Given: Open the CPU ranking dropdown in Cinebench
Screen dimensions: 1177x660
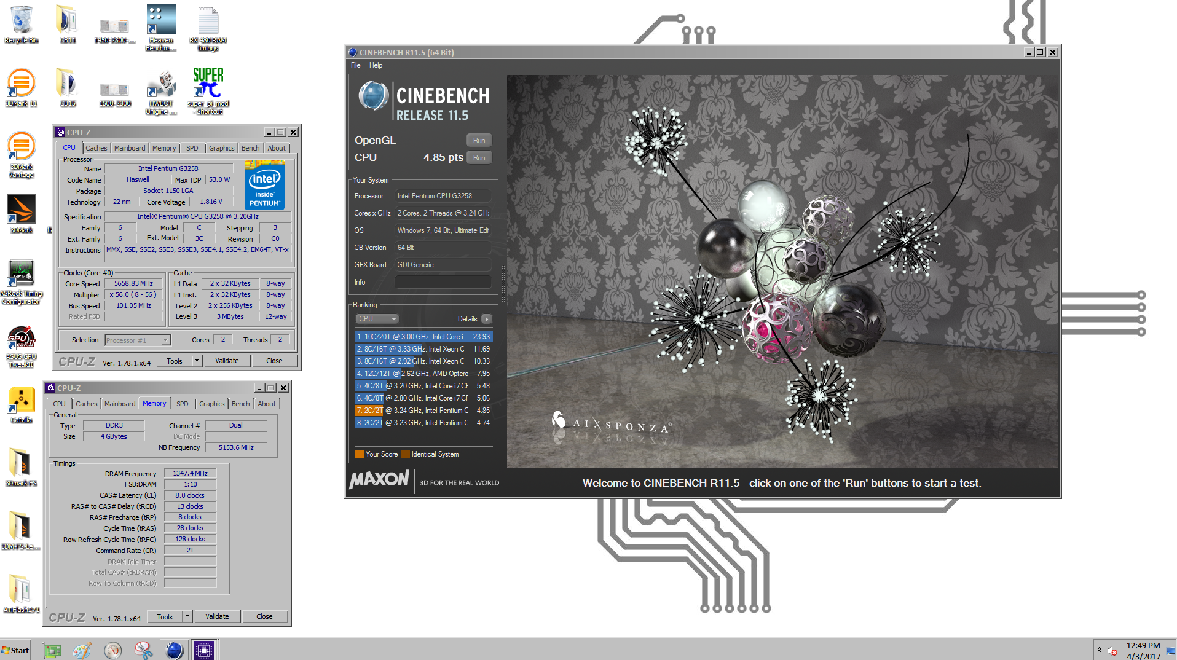Looking at the screenshot, I should coord(377,319).
